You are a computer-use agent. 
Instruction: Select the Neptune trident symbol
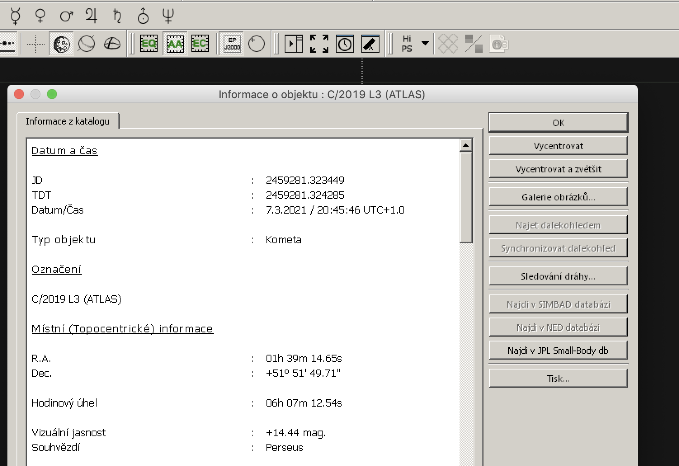[x=168, y=16]
